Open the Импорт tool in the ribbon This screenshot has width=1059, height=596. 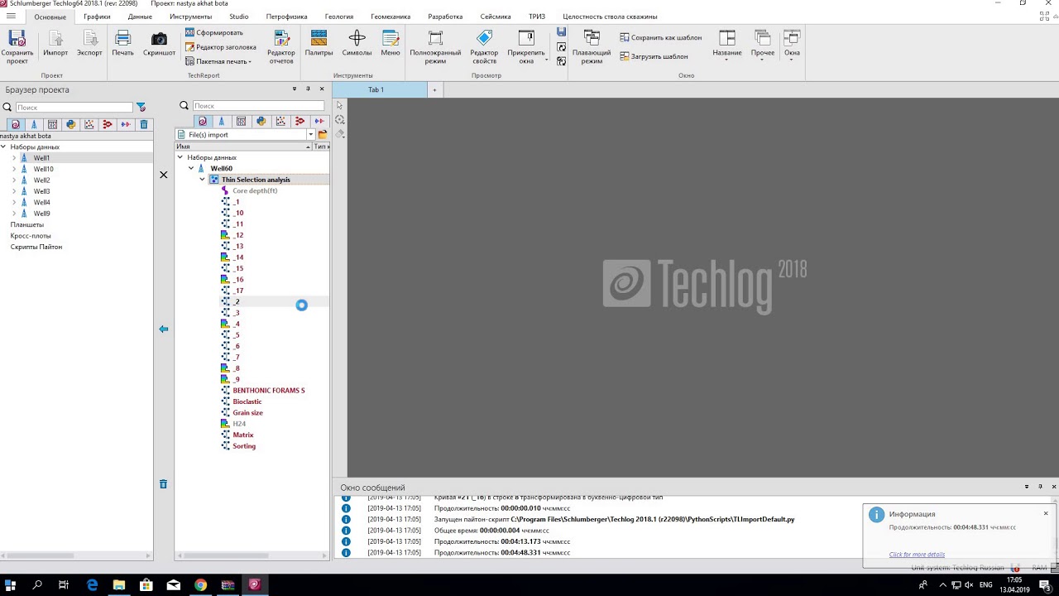tap(55, 44)
